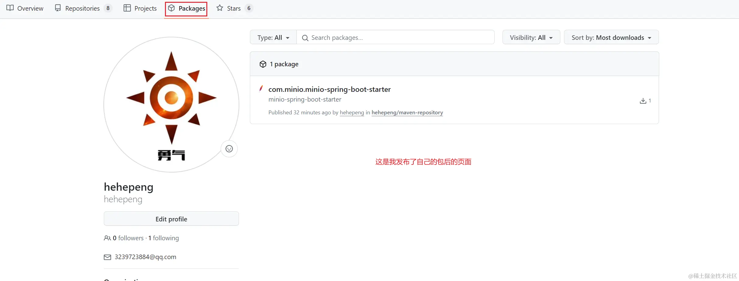
Task: Click Published 32 minutes ago text
Action: [299, 113]
